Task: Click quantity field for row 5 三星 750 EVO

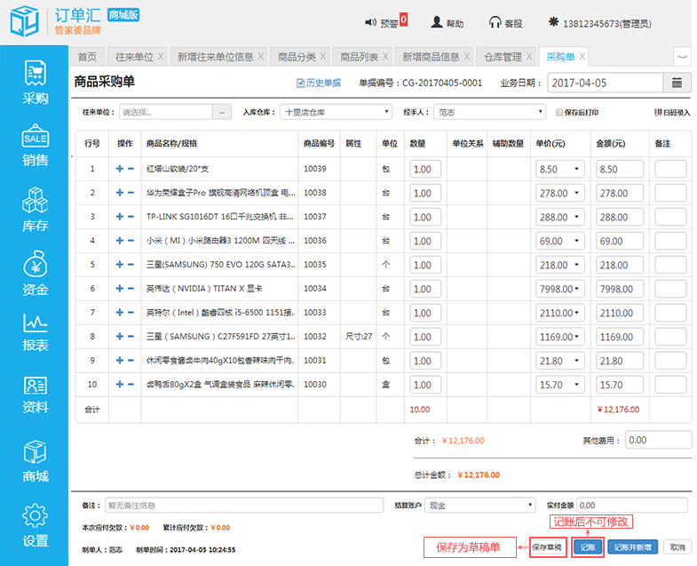Action: point(425,265)
